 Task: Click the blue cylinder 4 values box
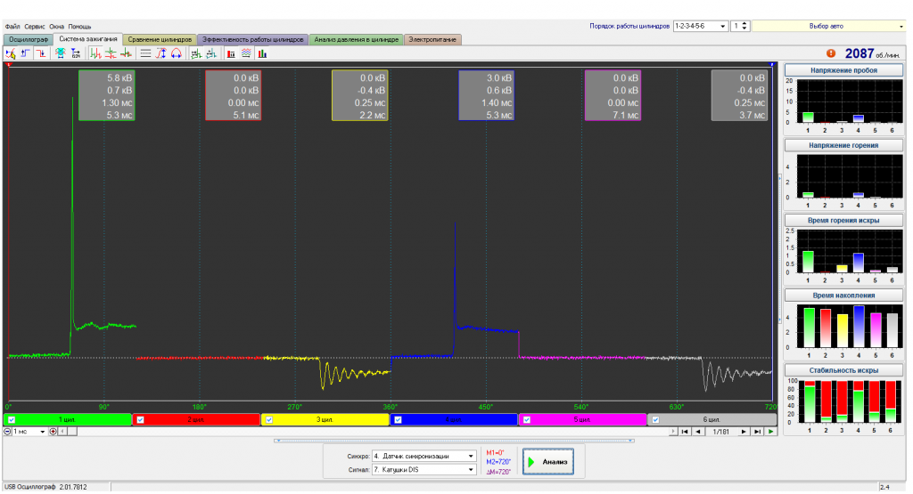486,96
